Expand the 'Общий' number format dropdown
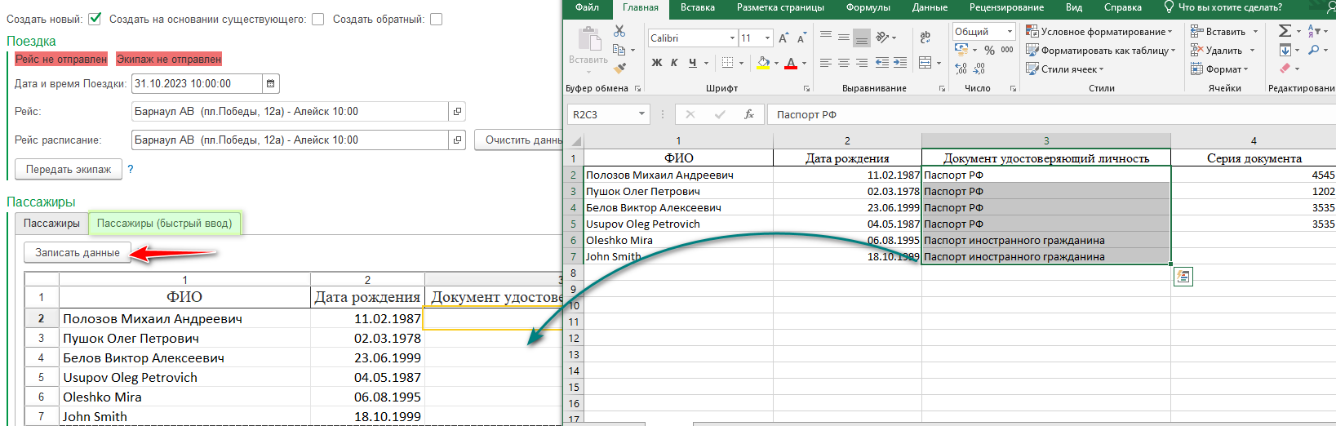 coord(1010,32)
